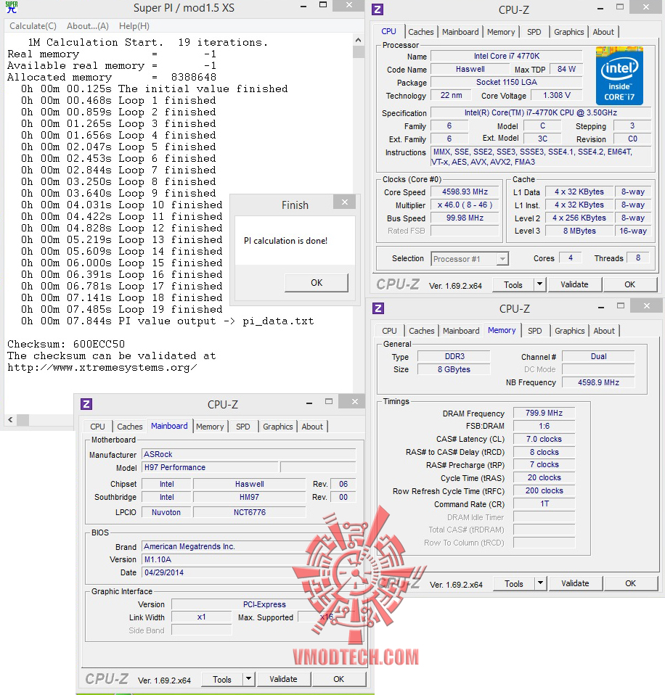Click the Super PI app icon in title bar
Viewport: 665px width, 695px height.
(12, 7)
